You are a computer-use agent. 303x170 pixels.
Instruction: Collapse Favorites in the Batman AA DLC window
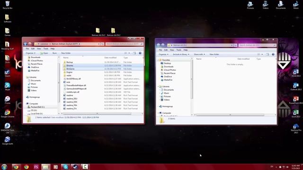158,60
